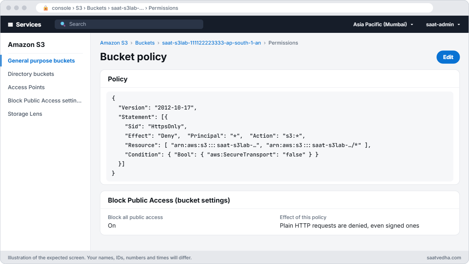
Task: Select General purpose buckets in sidebar
Action: (x=41, y=61)
